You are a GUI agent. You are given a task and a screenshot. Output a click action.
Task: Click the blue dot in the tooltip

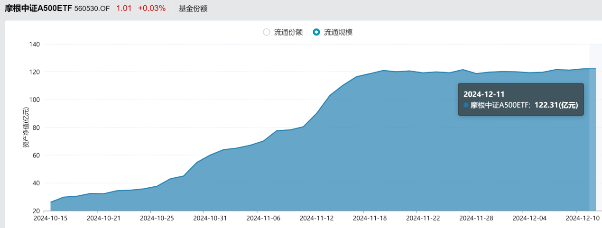tap(466, 105)
